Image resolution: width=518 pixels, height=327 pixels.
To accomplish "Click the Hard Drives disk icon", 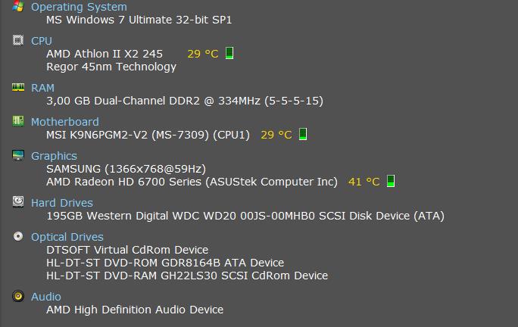I will pyautogui.click(x=18, y=202).
